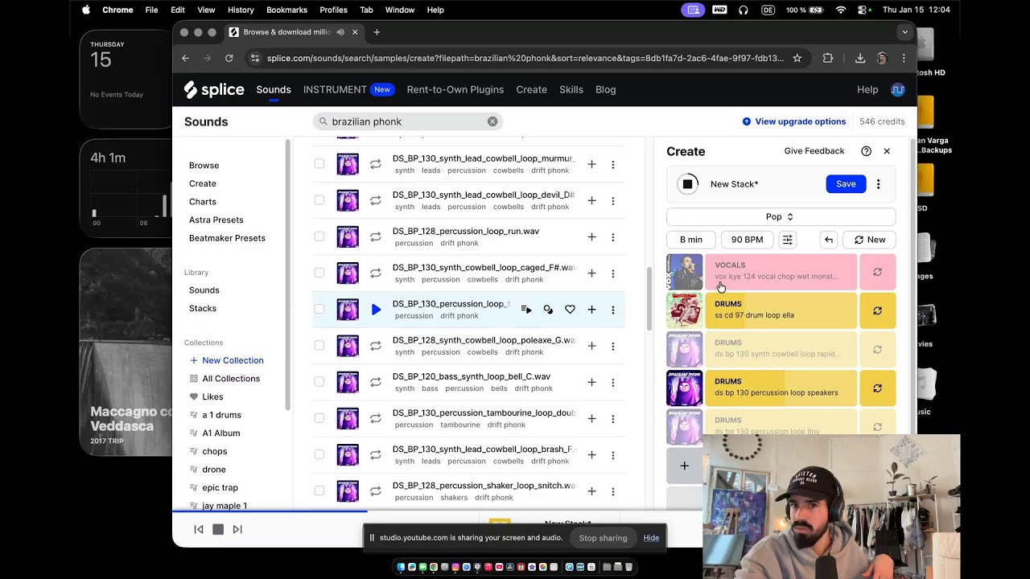This screenshot has width=1030, height=579.
Task: Play the DS_BP_130_percussion_loop sample
Action: [376, 310]
